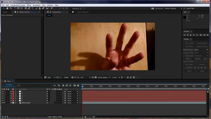Expand the Mine.mp4 layer triangle

point(11,103)
